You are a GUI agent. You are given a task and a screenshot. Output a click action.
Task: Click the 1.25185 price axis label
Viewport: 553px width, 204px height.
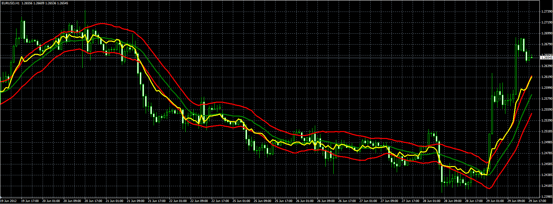click(x=547, y=131)
